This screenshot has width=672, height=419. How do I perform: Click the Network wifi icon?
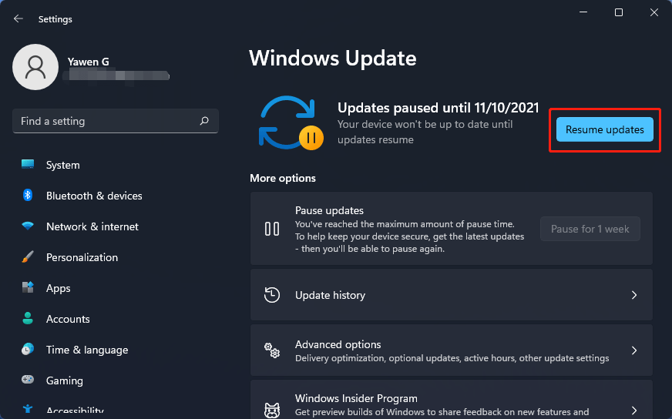[28, 226]
